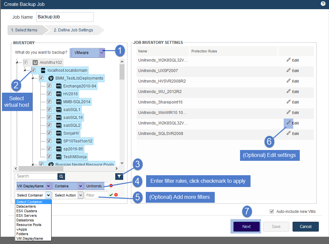The height and width of the screenshot is (244, 329).
Task: Remove the Unitrends filter rule
Action: (111, 186)
